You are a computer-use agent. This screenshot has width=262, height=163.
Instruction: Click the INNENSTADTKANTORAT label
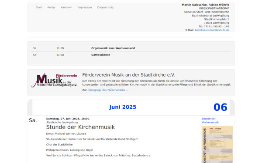[x=214, y=8]
